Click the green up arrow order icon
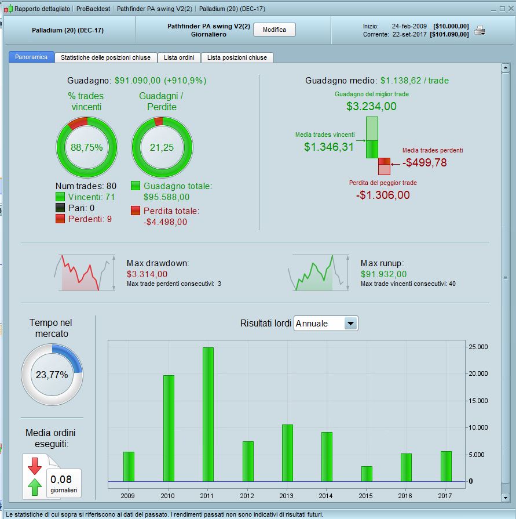This screenshot has height=519, width=516. click(35, 487)
